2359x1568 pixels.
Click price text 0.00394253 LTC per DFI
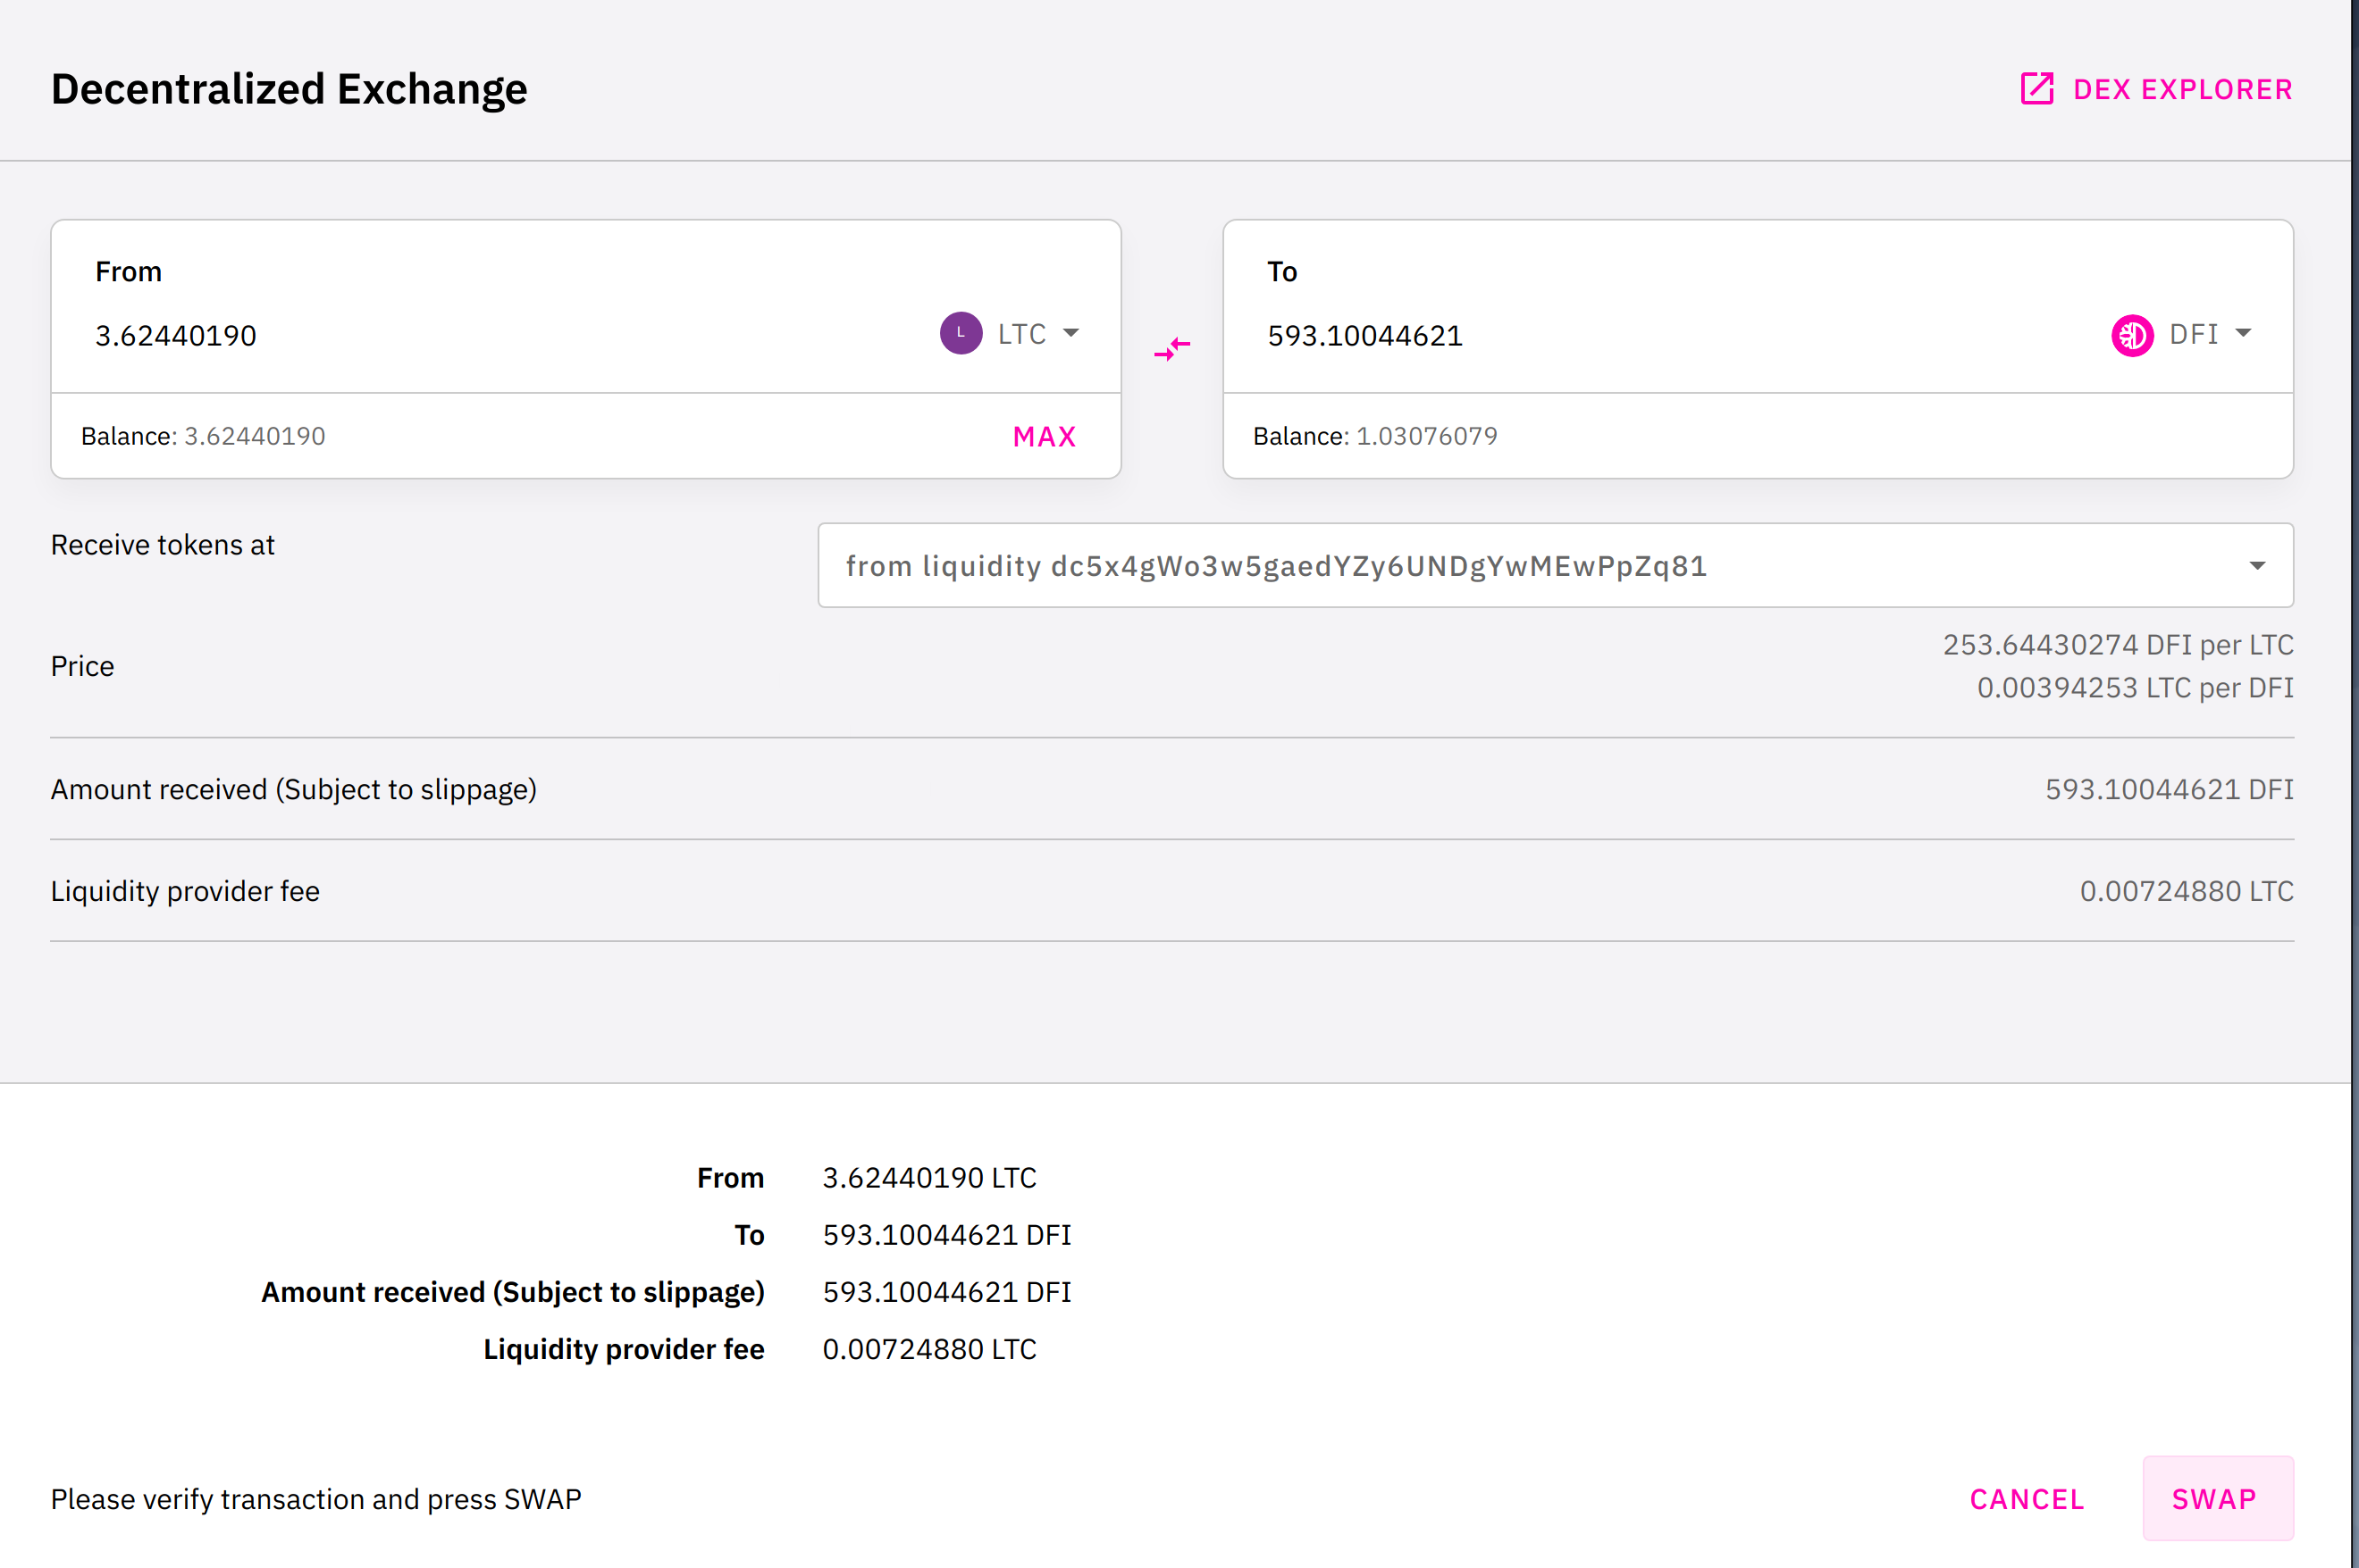pos(2135,688)
